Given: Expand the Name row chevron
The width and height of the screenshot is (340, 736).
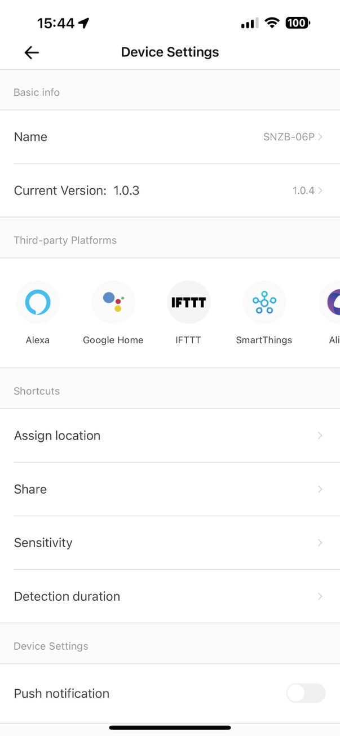Looking at the screenshot, I should [x=320, y=137].
